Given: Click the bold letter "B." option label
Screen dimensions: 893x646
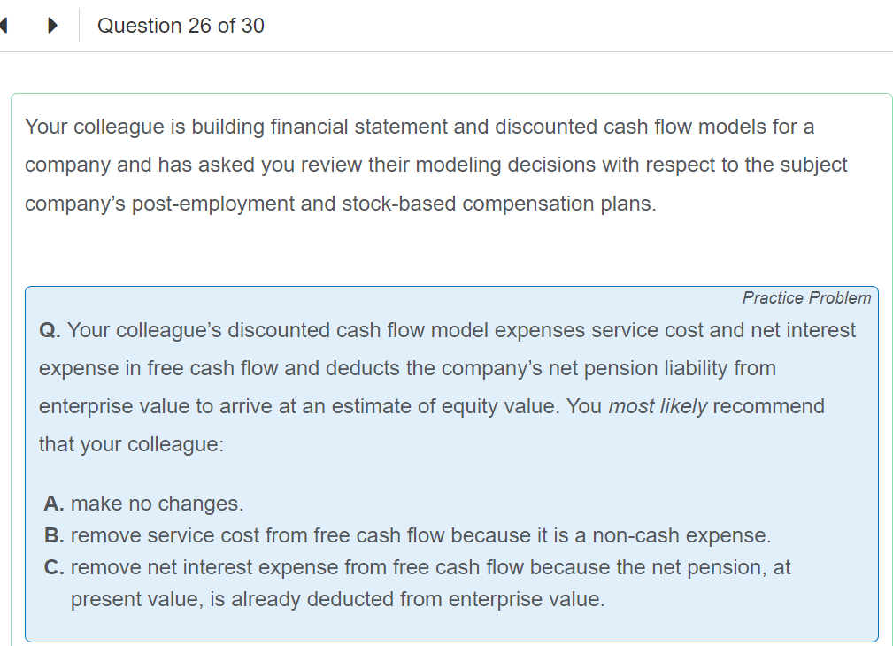Looking at the screenshot, I should [55, 535].
